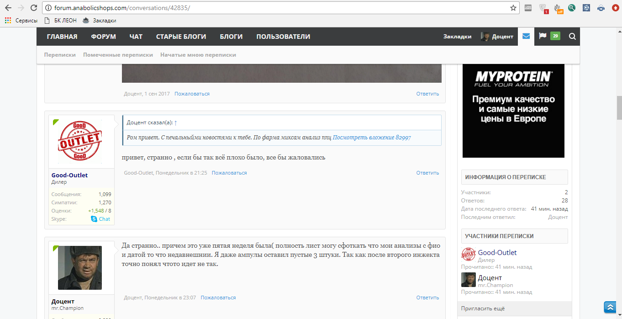622x319 pixels.
Task: Click the alerts flag icon
Action: 543,36
